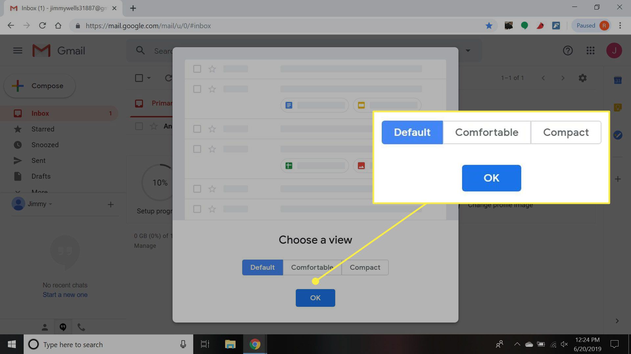Click the Snoozed folder item

point(45,144)
